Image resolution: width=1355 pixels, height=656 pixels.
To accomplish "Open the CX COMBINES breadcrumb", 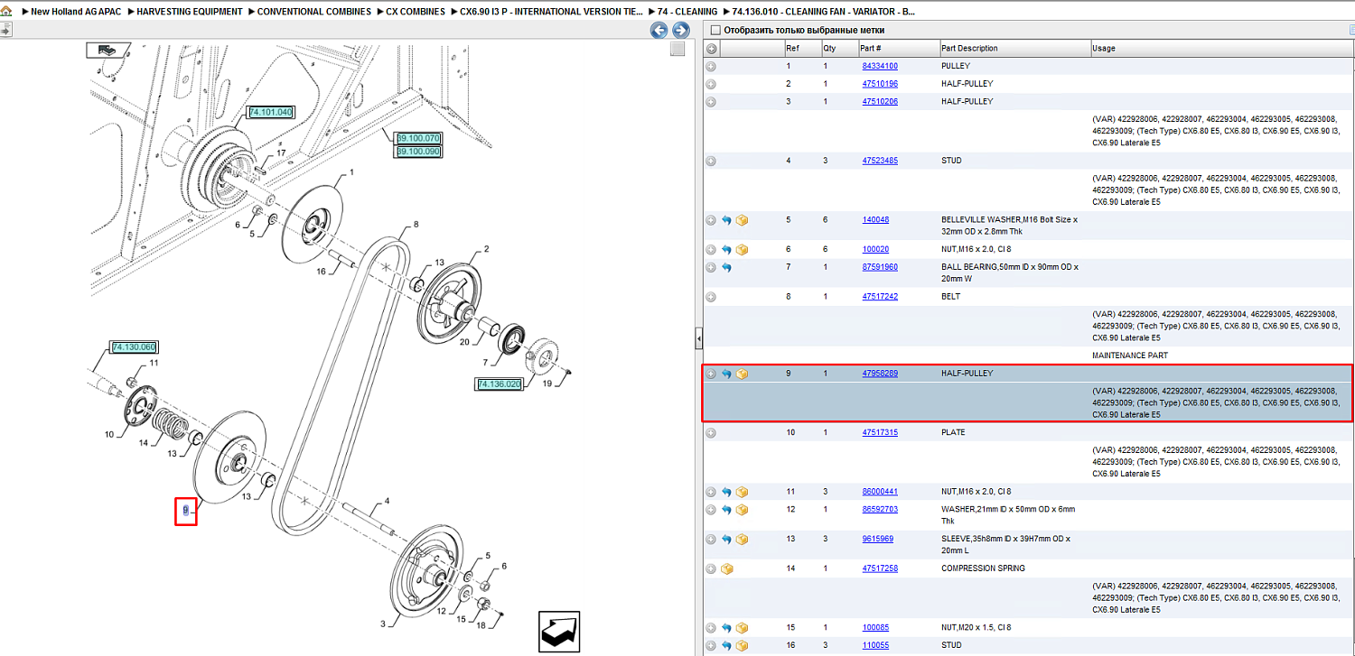I will 416,12.
